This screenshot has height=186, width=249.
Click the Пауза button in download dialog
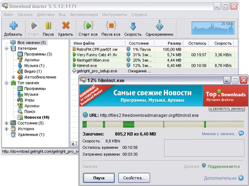tap(99, 178)
